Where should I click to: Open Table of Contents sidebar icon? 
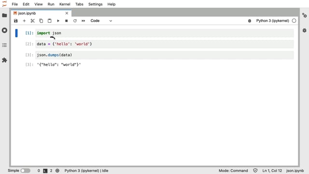4,45
